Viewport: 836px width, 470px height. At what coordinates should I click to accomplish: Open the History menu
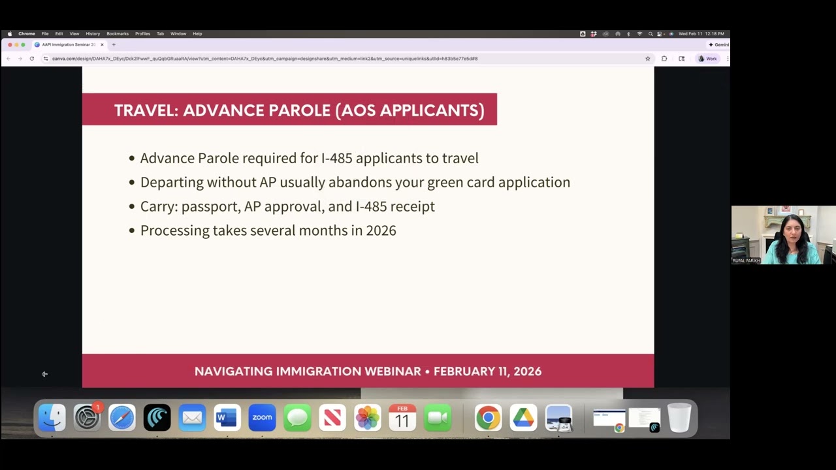(x=93, y=34)
